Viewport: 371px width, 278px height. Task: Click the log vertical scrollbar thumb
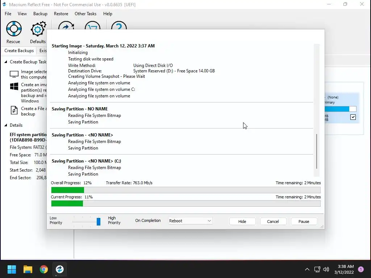point(317,151)
